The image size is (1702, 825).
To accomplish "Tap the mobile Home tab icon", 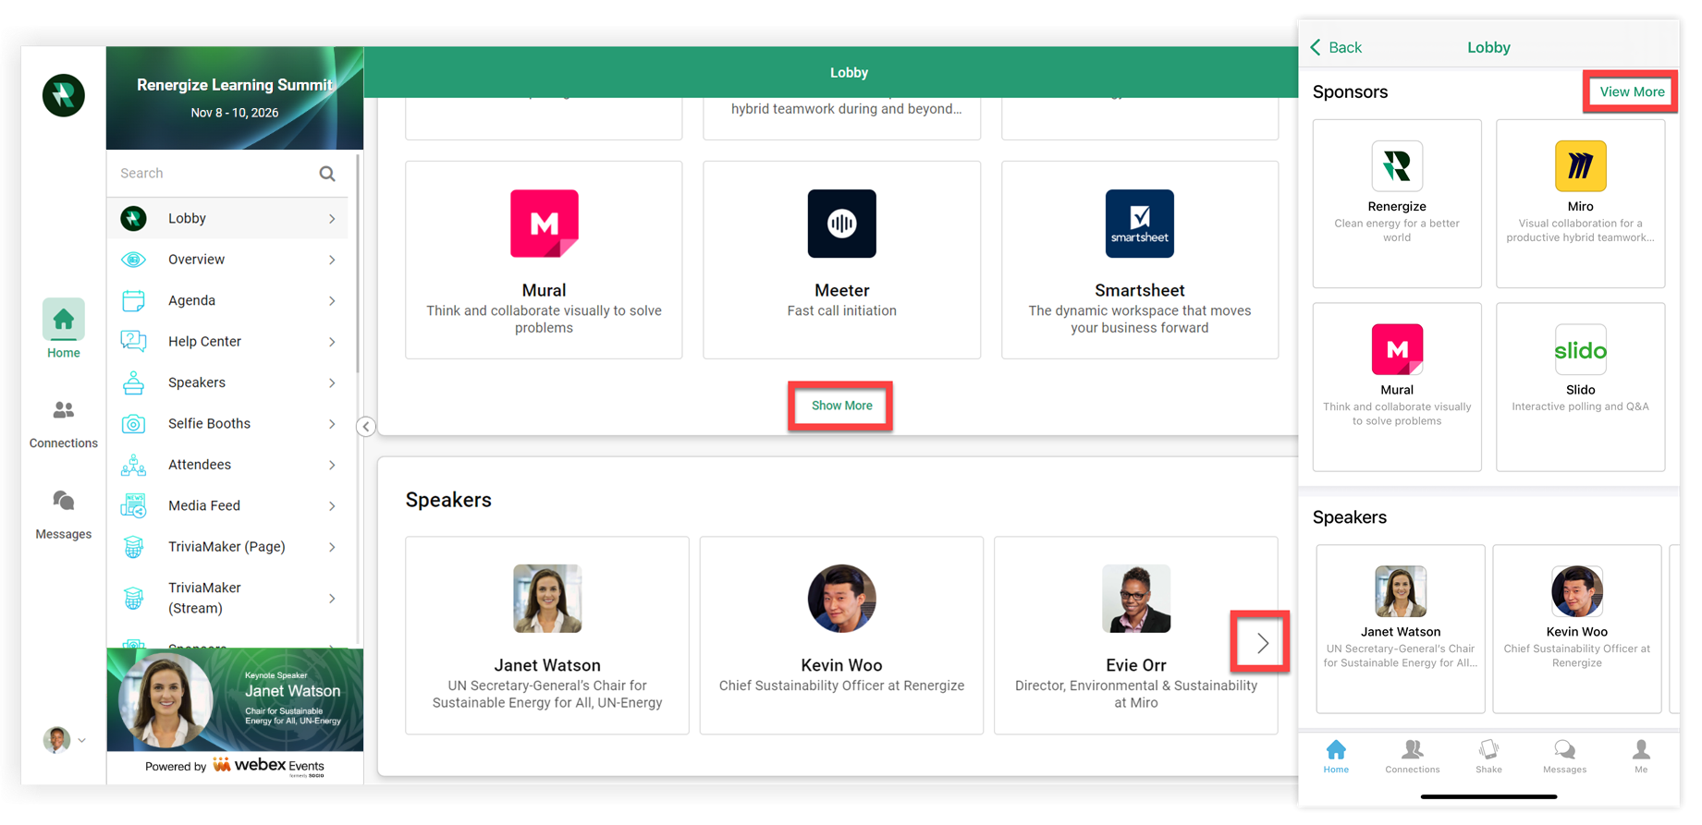I will coord(1336,749).
